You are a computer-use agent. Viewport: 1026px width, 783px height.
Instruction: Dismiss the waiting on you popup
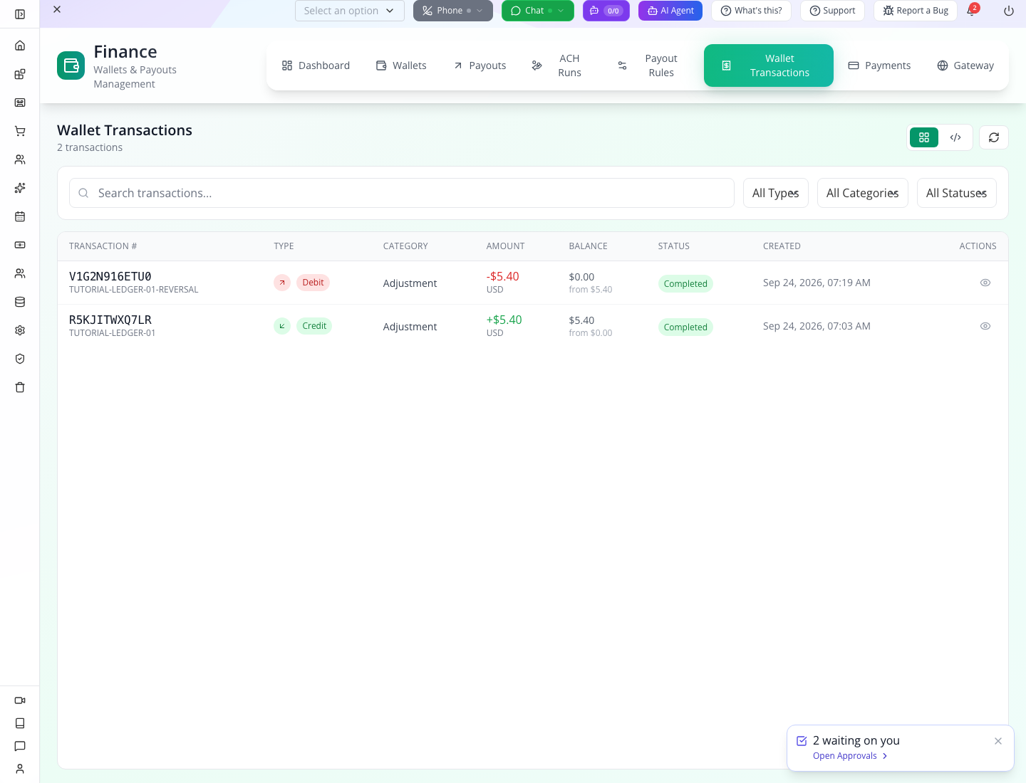point(998,741)
